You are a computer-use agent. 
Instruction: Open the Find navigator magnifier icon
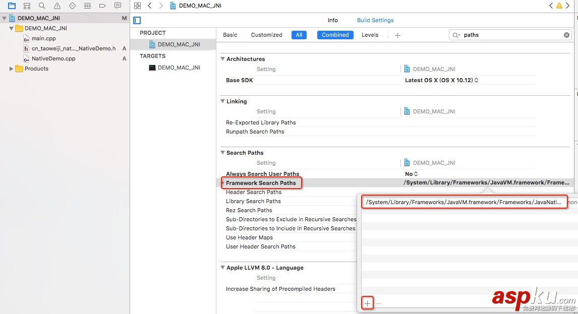tap(42, 6)
